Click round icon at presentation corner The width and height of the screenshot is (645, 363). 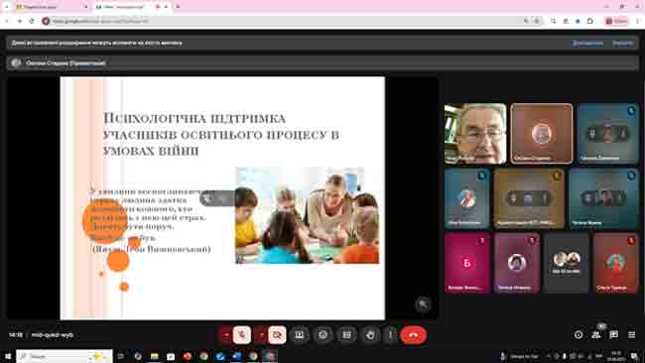[x=423, y=304]
